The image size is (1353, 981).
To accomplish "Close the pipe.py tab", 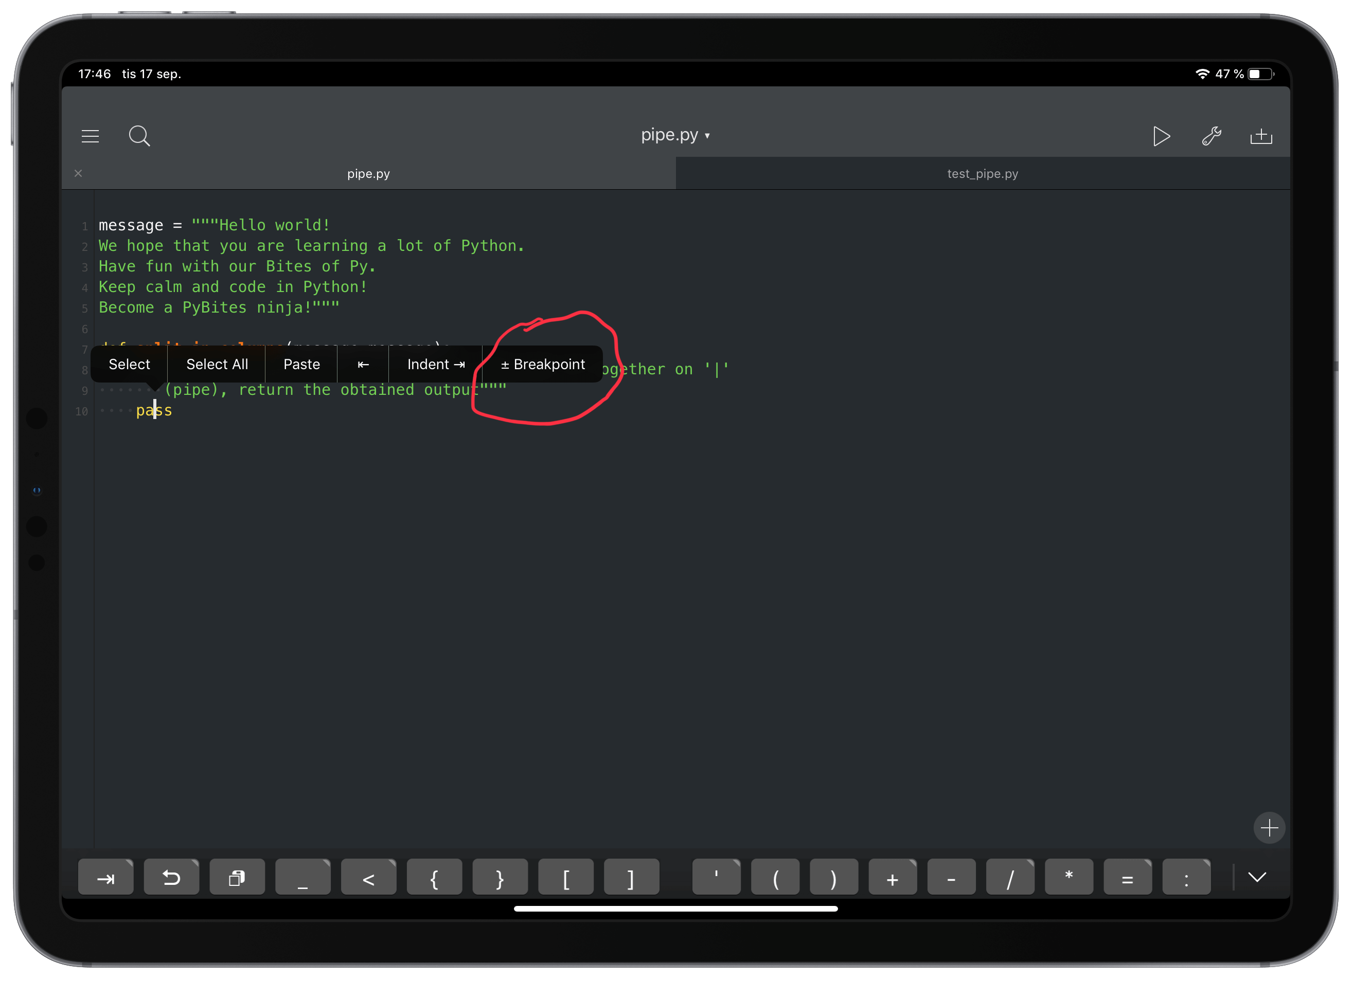I will (x=78, y=174).
